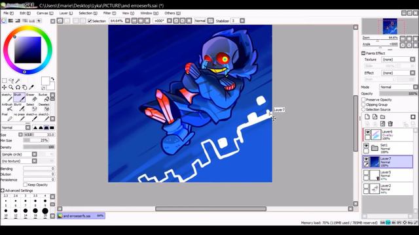Open the Stabilizer value dropdown

[242, 20]
